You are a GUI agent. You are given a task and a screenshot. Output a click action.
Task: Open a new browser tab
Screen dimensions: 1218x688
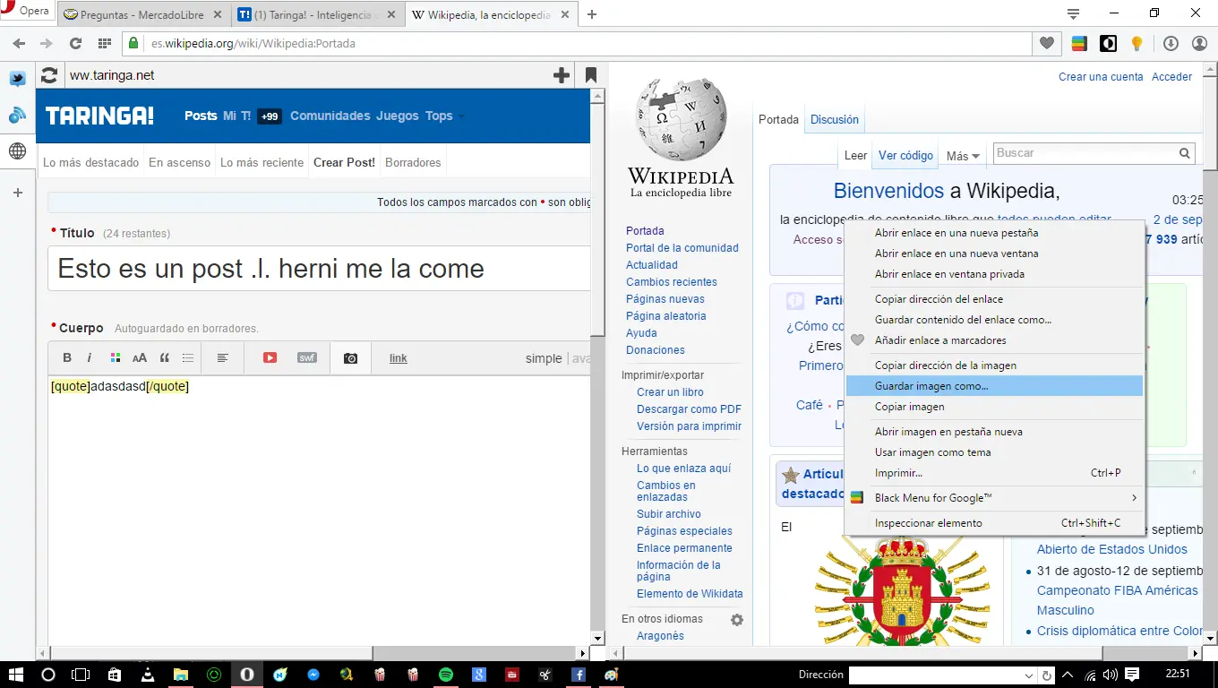592,14
